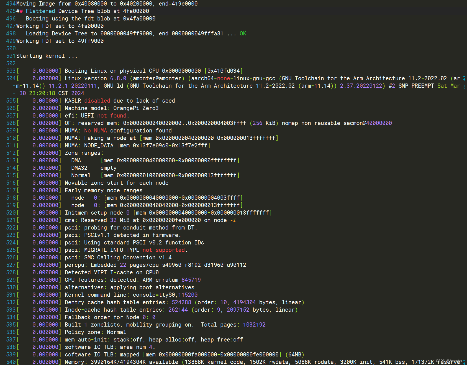467x365 pixels.
Task: Click 'mem auto-init' text on line 537
Action: [x=86, y=340]
